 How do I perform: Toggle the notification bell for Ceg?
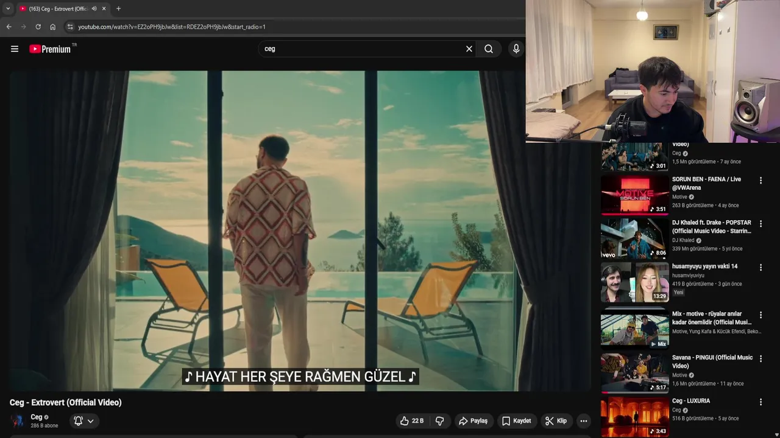pos(78,421)
